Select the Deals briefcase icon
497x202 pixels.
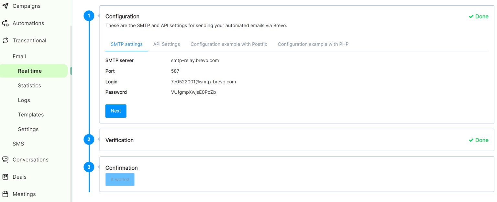point(6,177)
